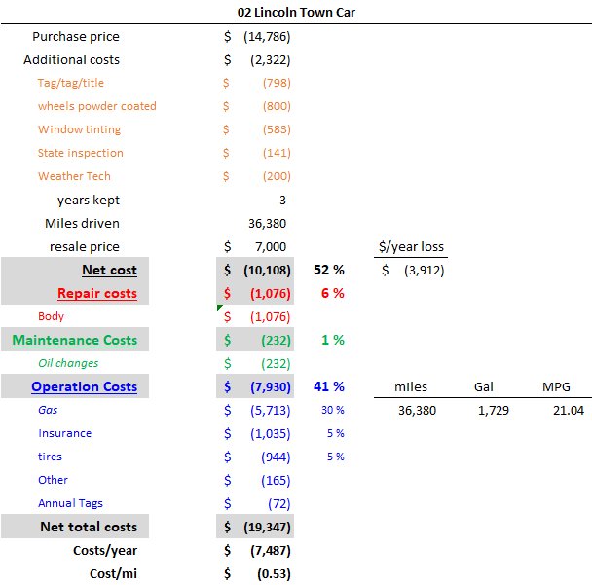592x585 pixels.
Task: Select the Cost/mi value (0.53)
Action: pos(275,574)
